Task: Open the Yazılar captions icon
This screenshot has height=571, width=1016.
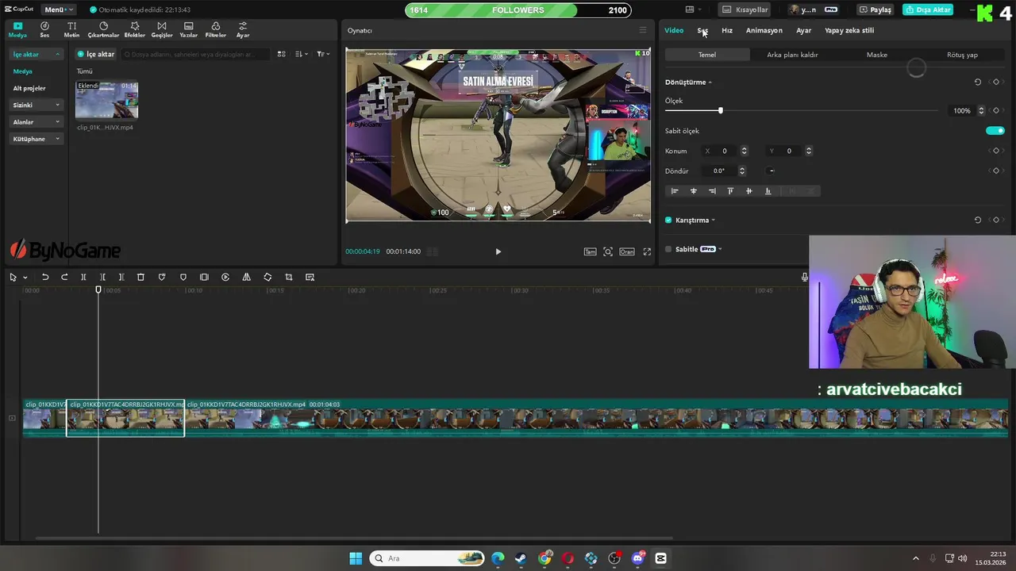Action: tap(189, 30)
